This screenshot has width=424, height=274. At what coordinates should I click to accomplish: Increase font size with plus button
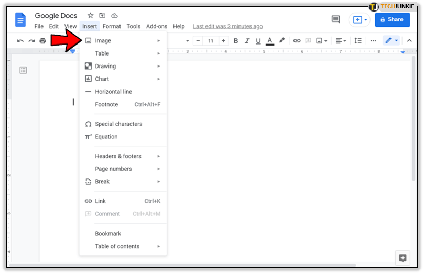pyautogui.click(x=224, y=41)
